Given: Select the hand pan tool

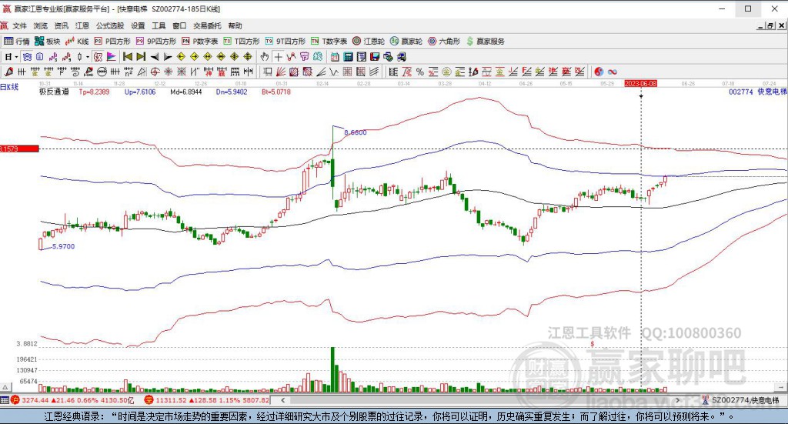Looking at the screenshot, I should pos(265,57).
